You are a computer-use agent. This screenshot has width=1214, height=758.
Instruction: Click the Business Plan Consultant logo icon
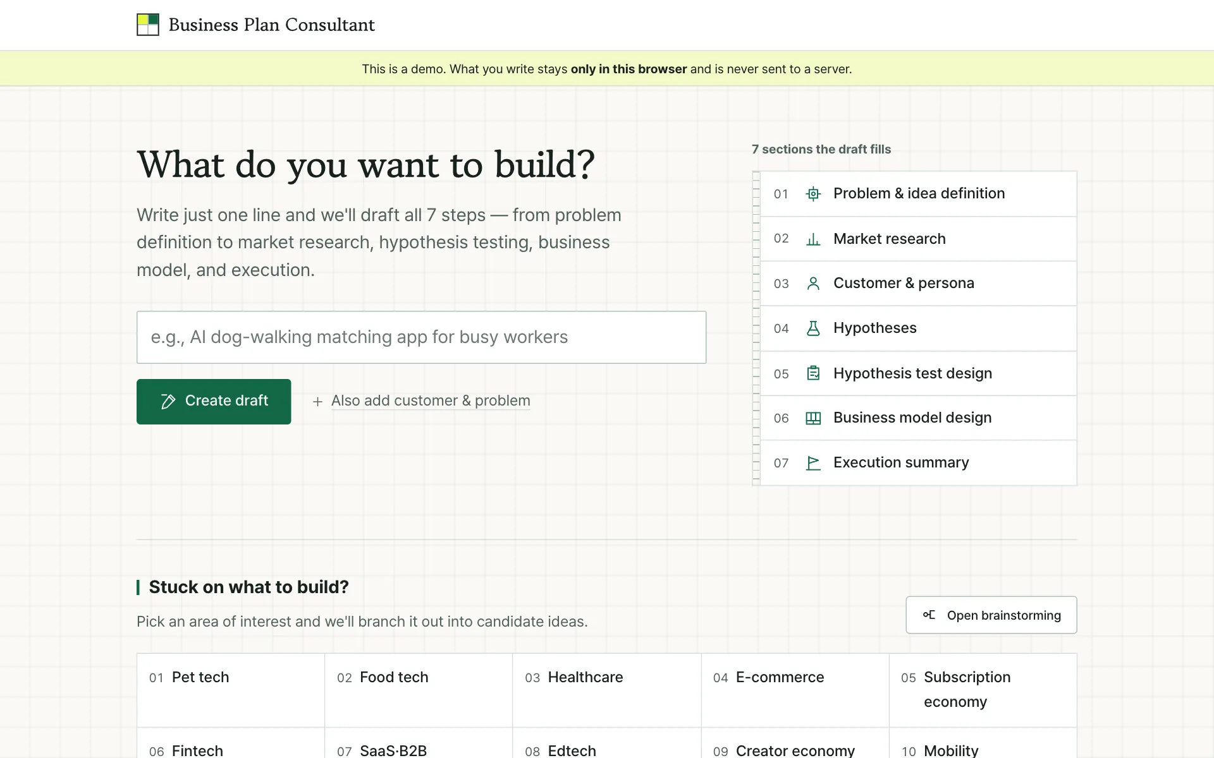148,25
